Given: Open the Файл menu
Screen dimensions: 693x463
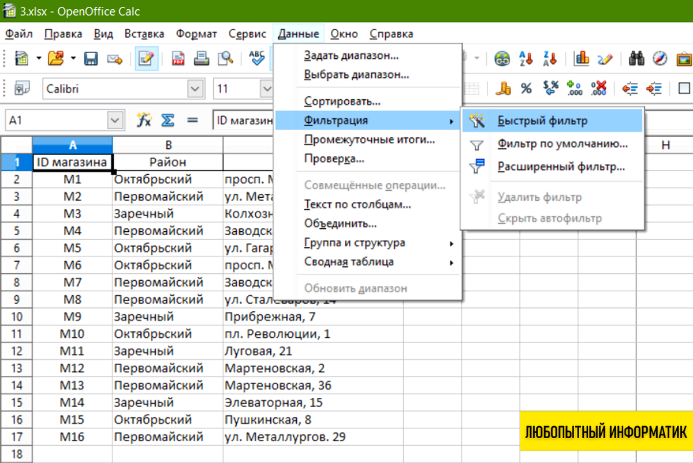Looking at the screenshot, I should tap(19, 34).
